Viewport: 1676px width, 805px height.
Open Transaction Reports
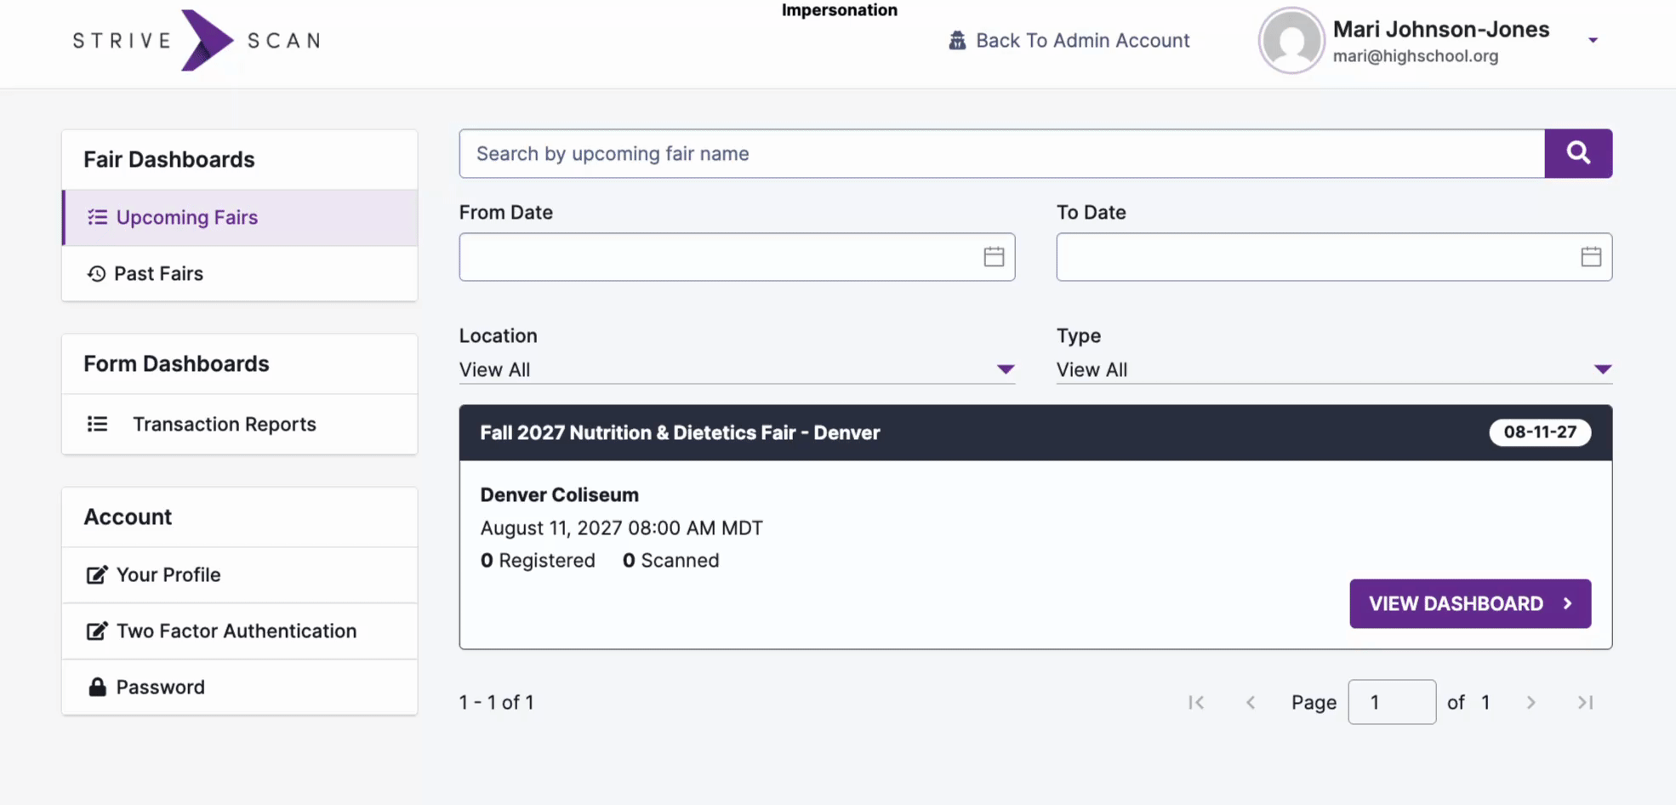pos(240,424)
